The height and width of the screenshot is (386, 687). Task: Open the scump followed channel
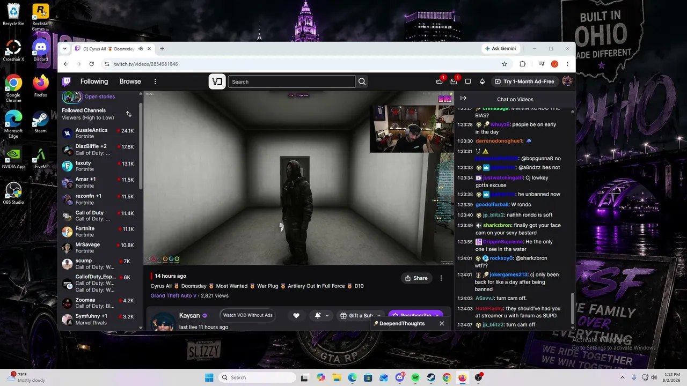pos(100,264)
